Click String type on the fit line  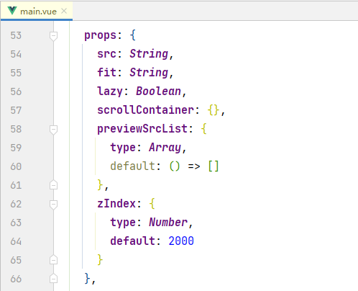[x=149, y=73]
